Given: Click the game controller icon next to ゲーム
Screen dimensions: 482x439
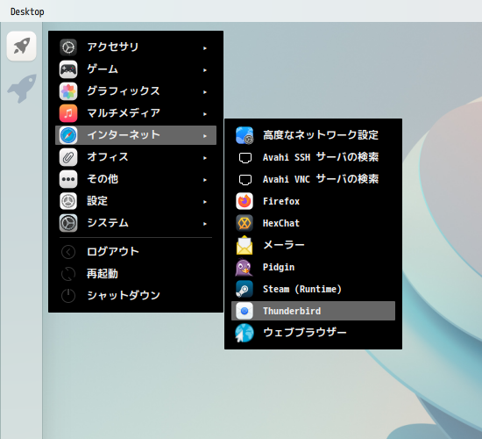Looking at the screenshot, I should [x=68, y=69].
